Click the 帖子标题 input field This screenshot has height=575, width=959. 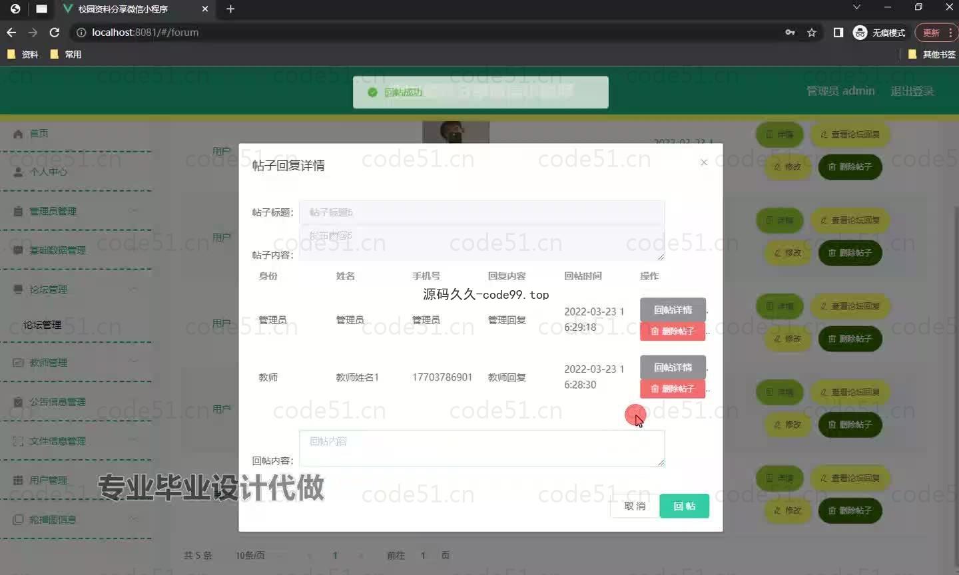(x=481, y=212)
